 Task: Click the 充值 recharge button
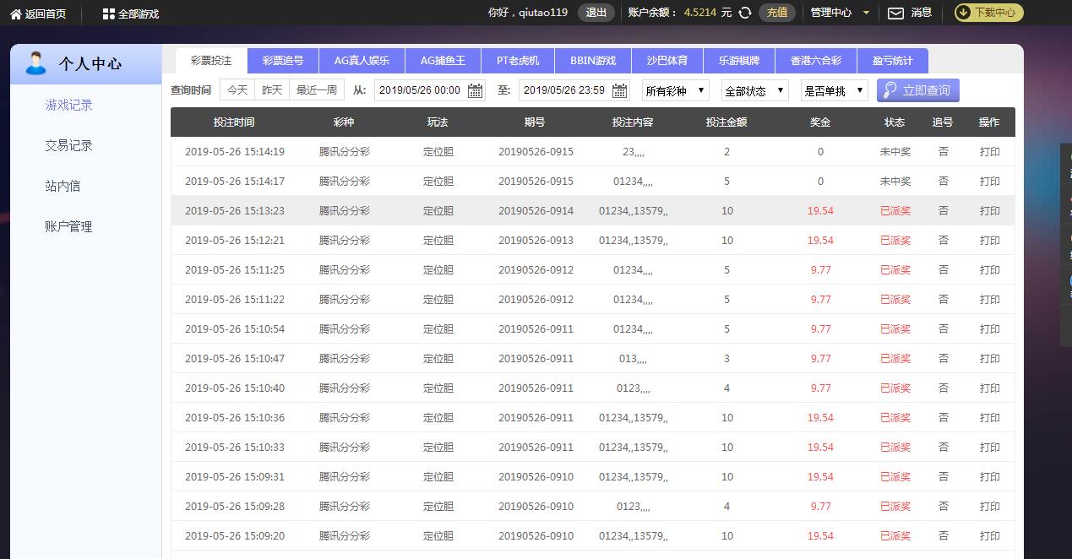pos(776,13)
